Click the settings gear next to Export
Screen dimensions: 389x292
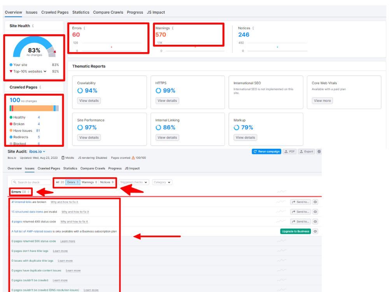[x=319, y=151]
